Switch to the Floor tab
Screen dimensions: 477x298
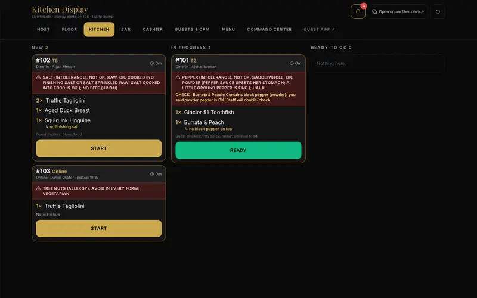click(69, 29)
